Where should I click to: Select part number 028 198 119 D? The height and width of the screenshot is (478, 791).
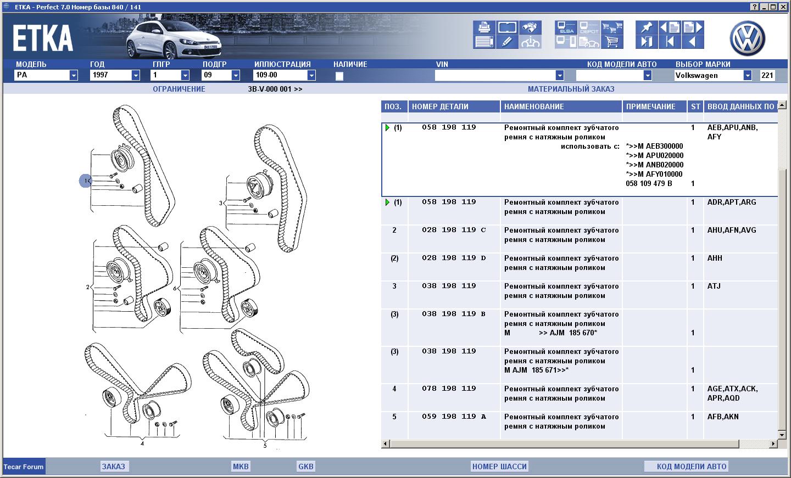(x=454, y=258)
